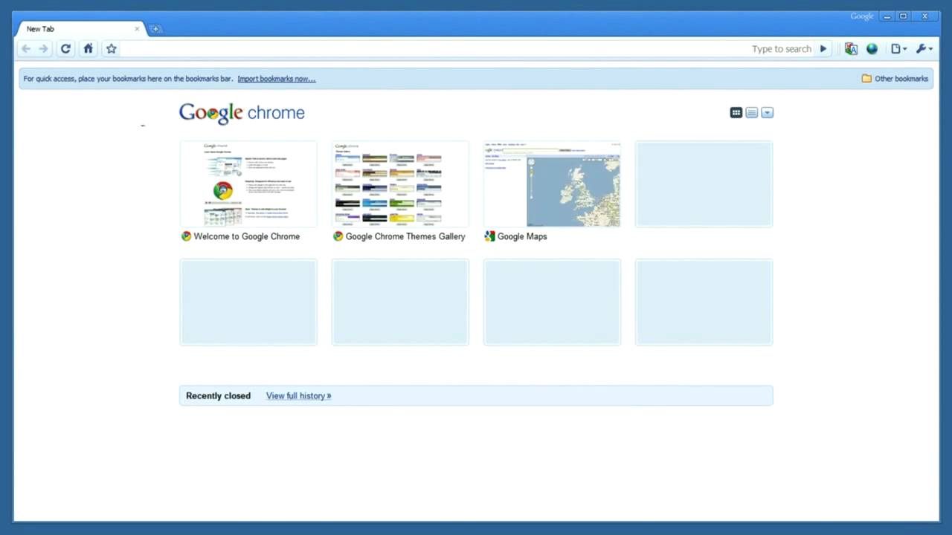Select the New Tab tab
The width and height of the screenshot is (952, 535).
(x=81, y=29)
